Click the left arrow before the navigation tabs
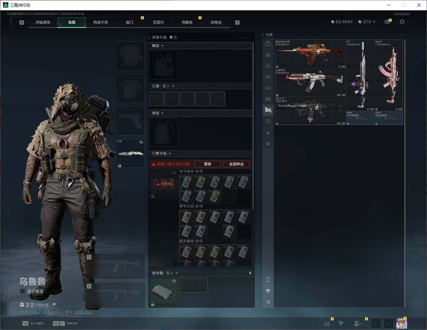This screenshot has height=330, width=427. coord(22,23)
